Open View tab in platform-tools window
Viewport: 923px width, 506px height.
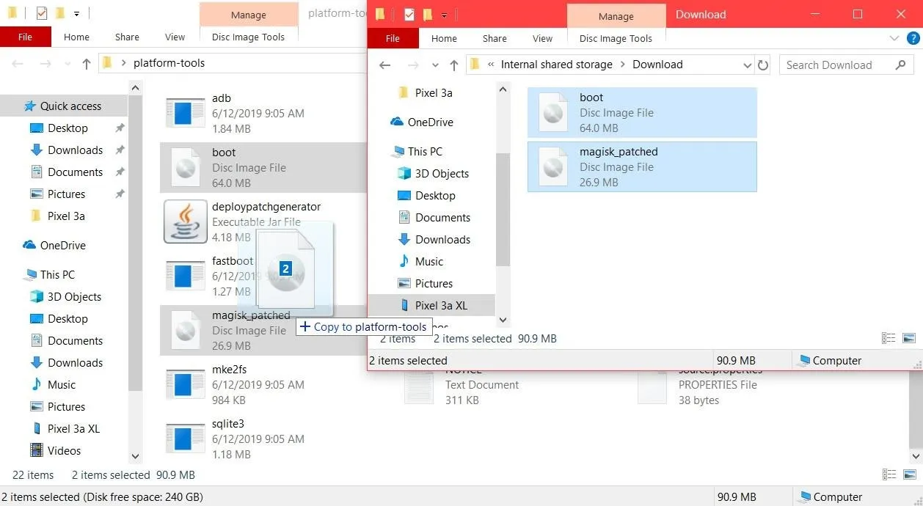click(x=175, y=37)
